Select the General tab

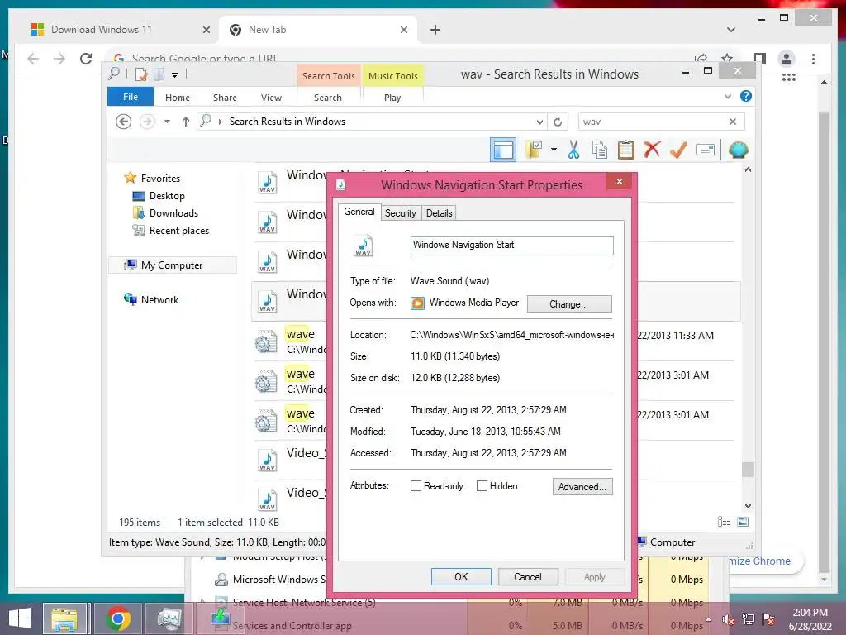click(359, 212)
